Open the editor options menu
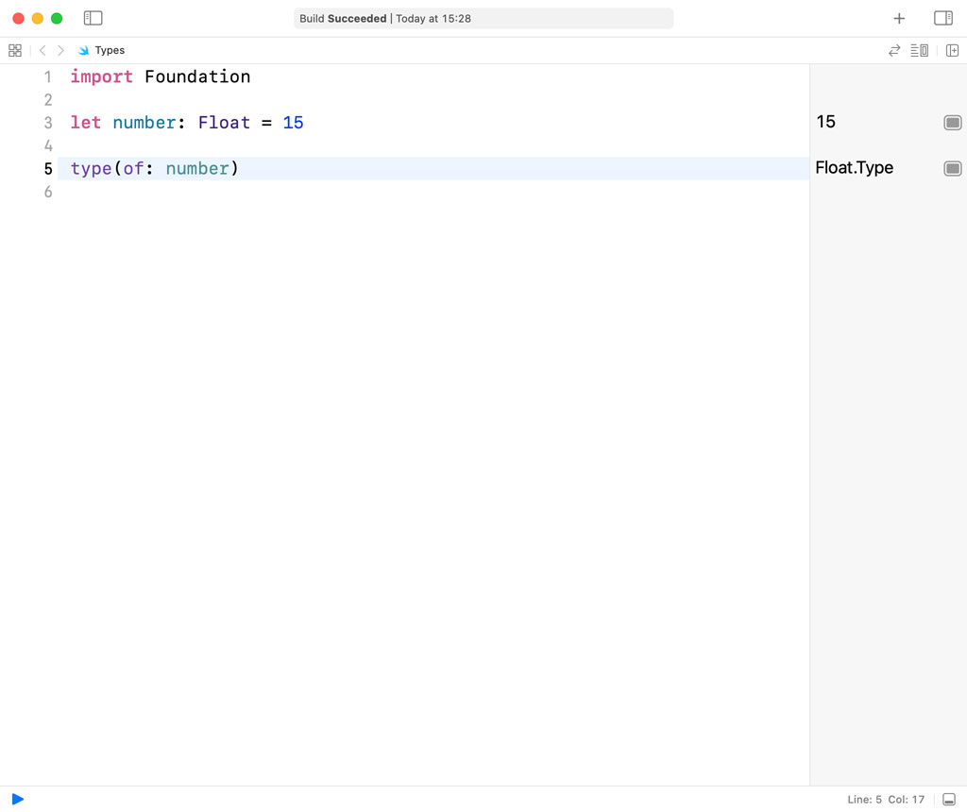 tap(919, 50)
